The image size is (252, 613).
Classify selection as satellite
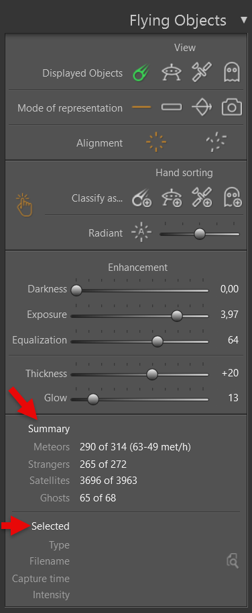point(202,197)
